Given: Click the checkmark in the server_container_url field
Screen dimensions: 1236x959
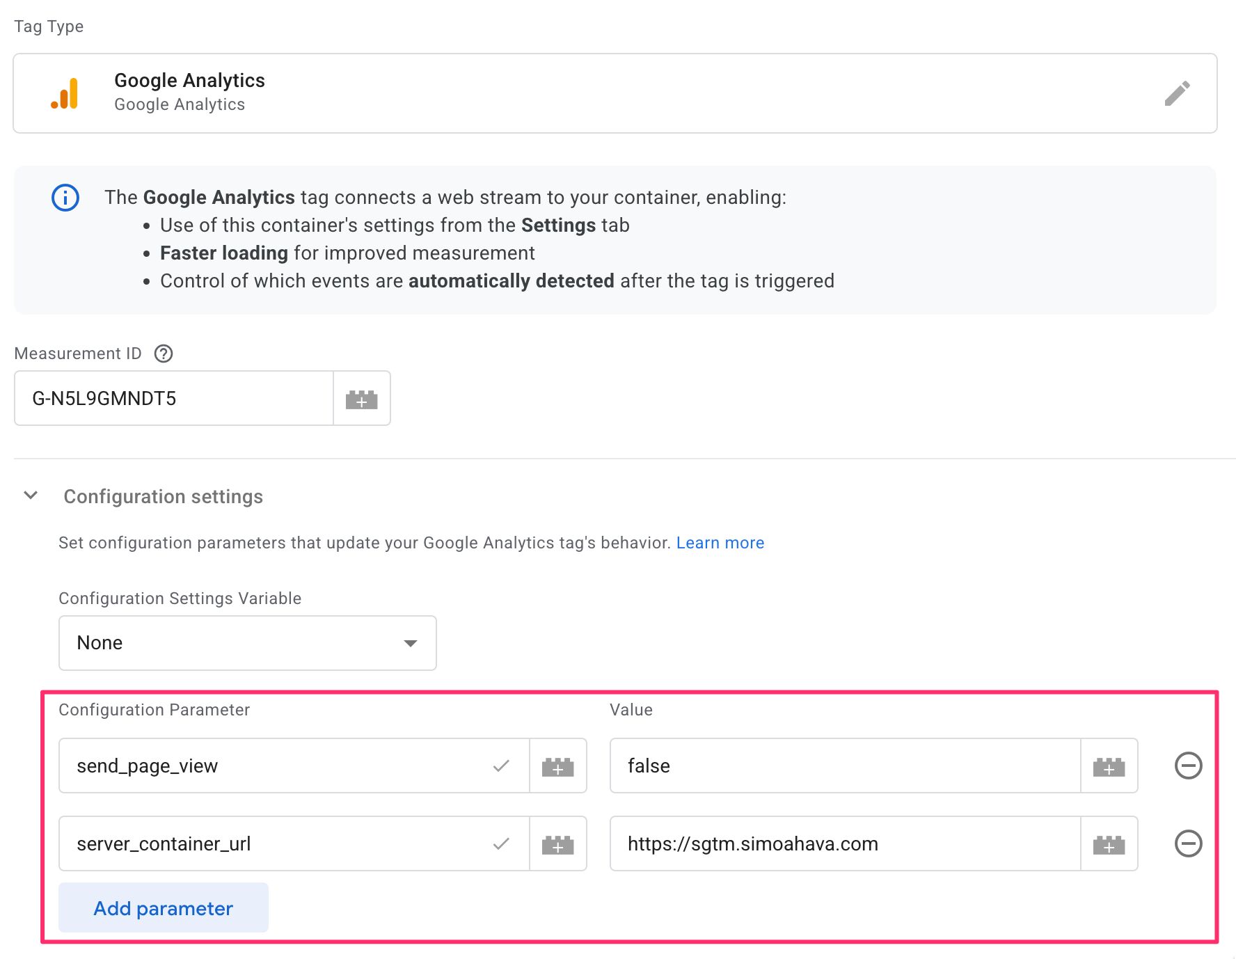Looking at the screenshot, I should [x=501, y=843].
